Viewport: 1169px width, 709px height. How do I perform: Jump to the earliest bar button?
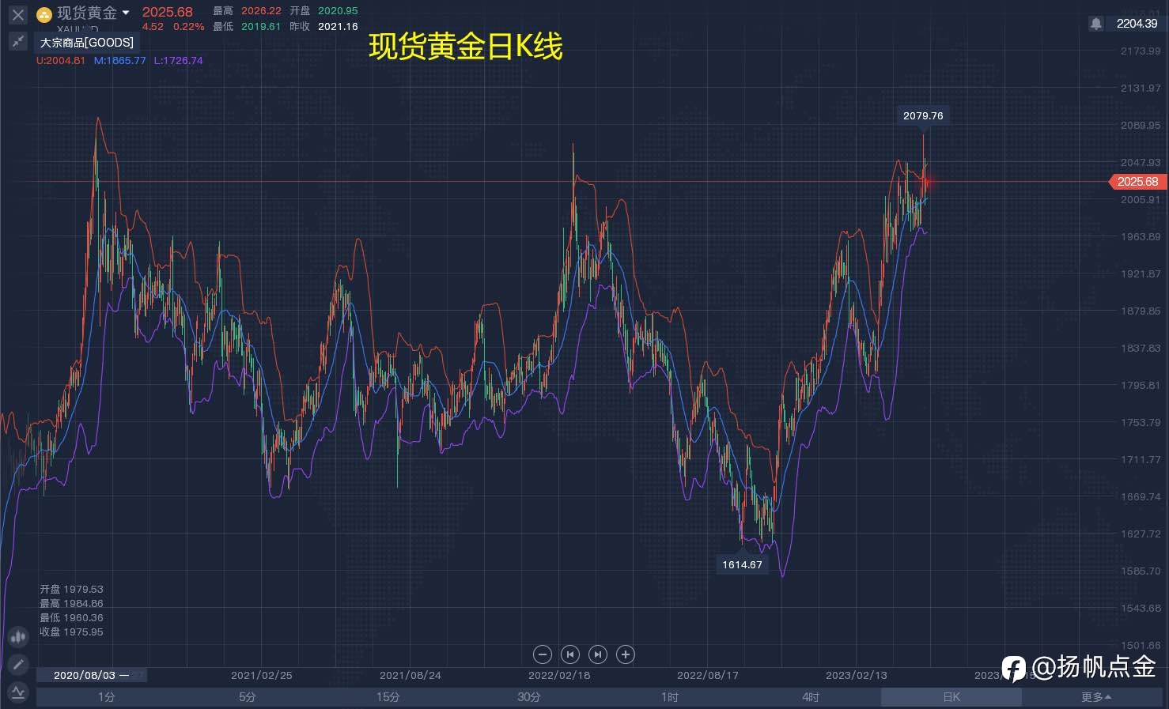coord(569,654)
